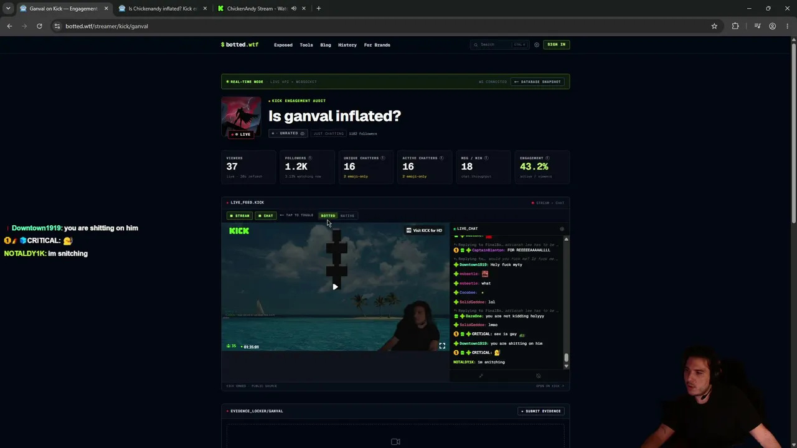Image resolution: width=797 pixels, height=448 pixels.
Task: Open the live chat settings icon
Action: (x=562, y=229)
